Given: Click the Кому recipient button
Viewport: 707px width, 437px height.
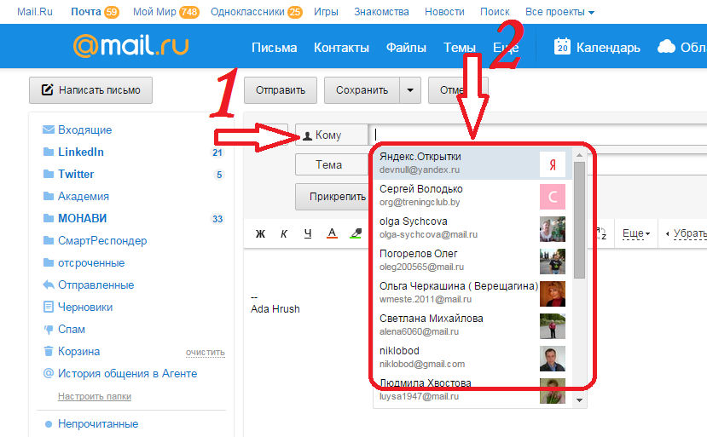Looking at the screenshot, I should pyautogui.click(x=332, y=135).
